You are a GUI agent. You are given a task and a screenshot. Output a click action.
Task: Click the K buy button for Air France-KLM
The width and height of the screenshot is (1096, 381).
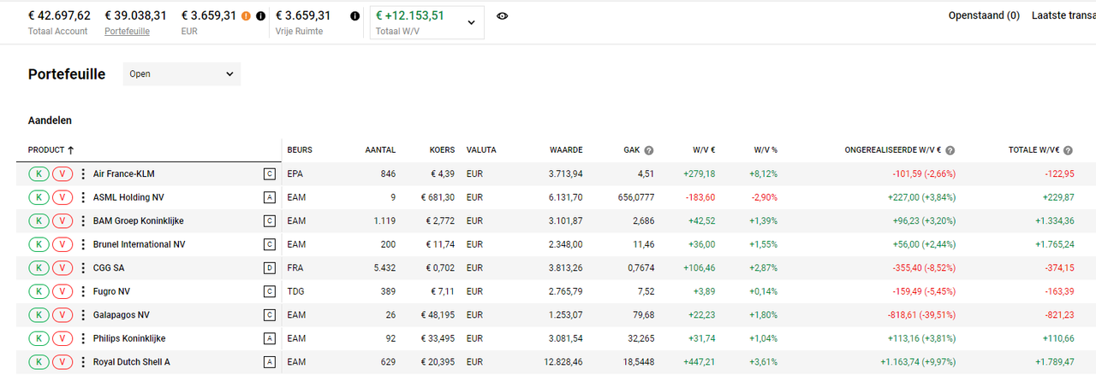pos(39,174)
